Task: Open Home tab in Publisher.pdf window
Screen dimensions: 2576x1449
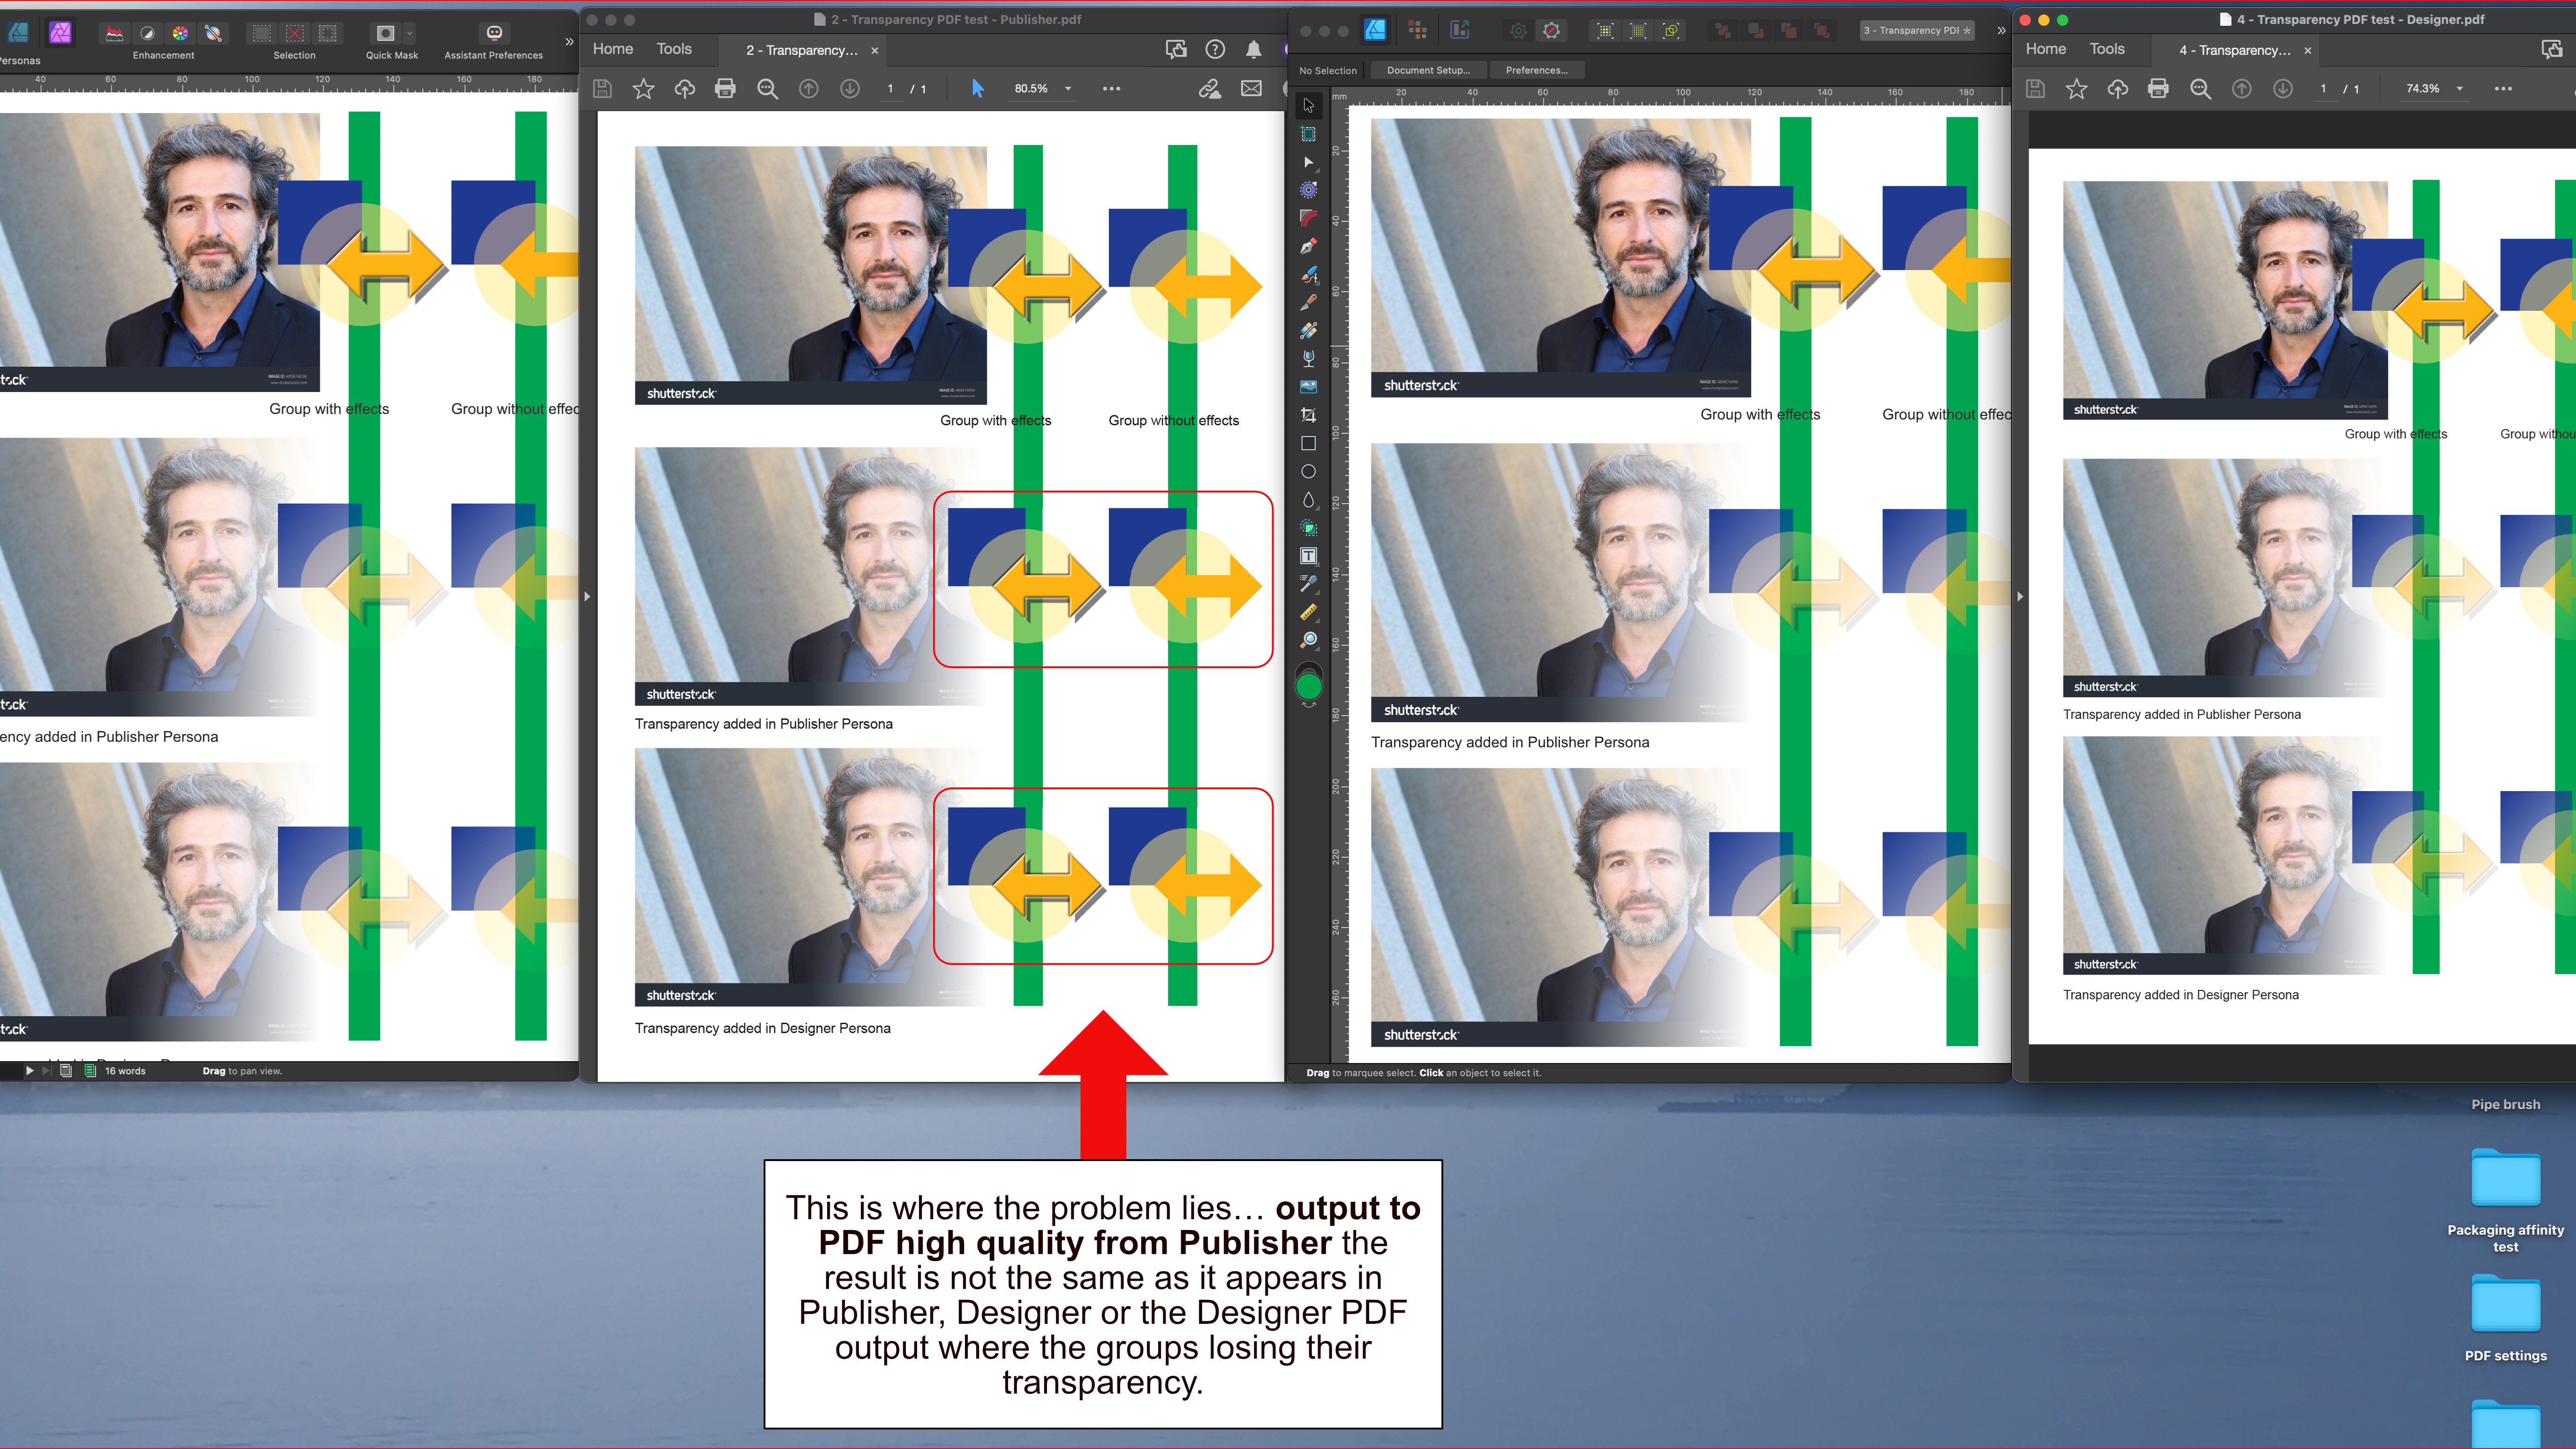Action: (x=613, y=49)
